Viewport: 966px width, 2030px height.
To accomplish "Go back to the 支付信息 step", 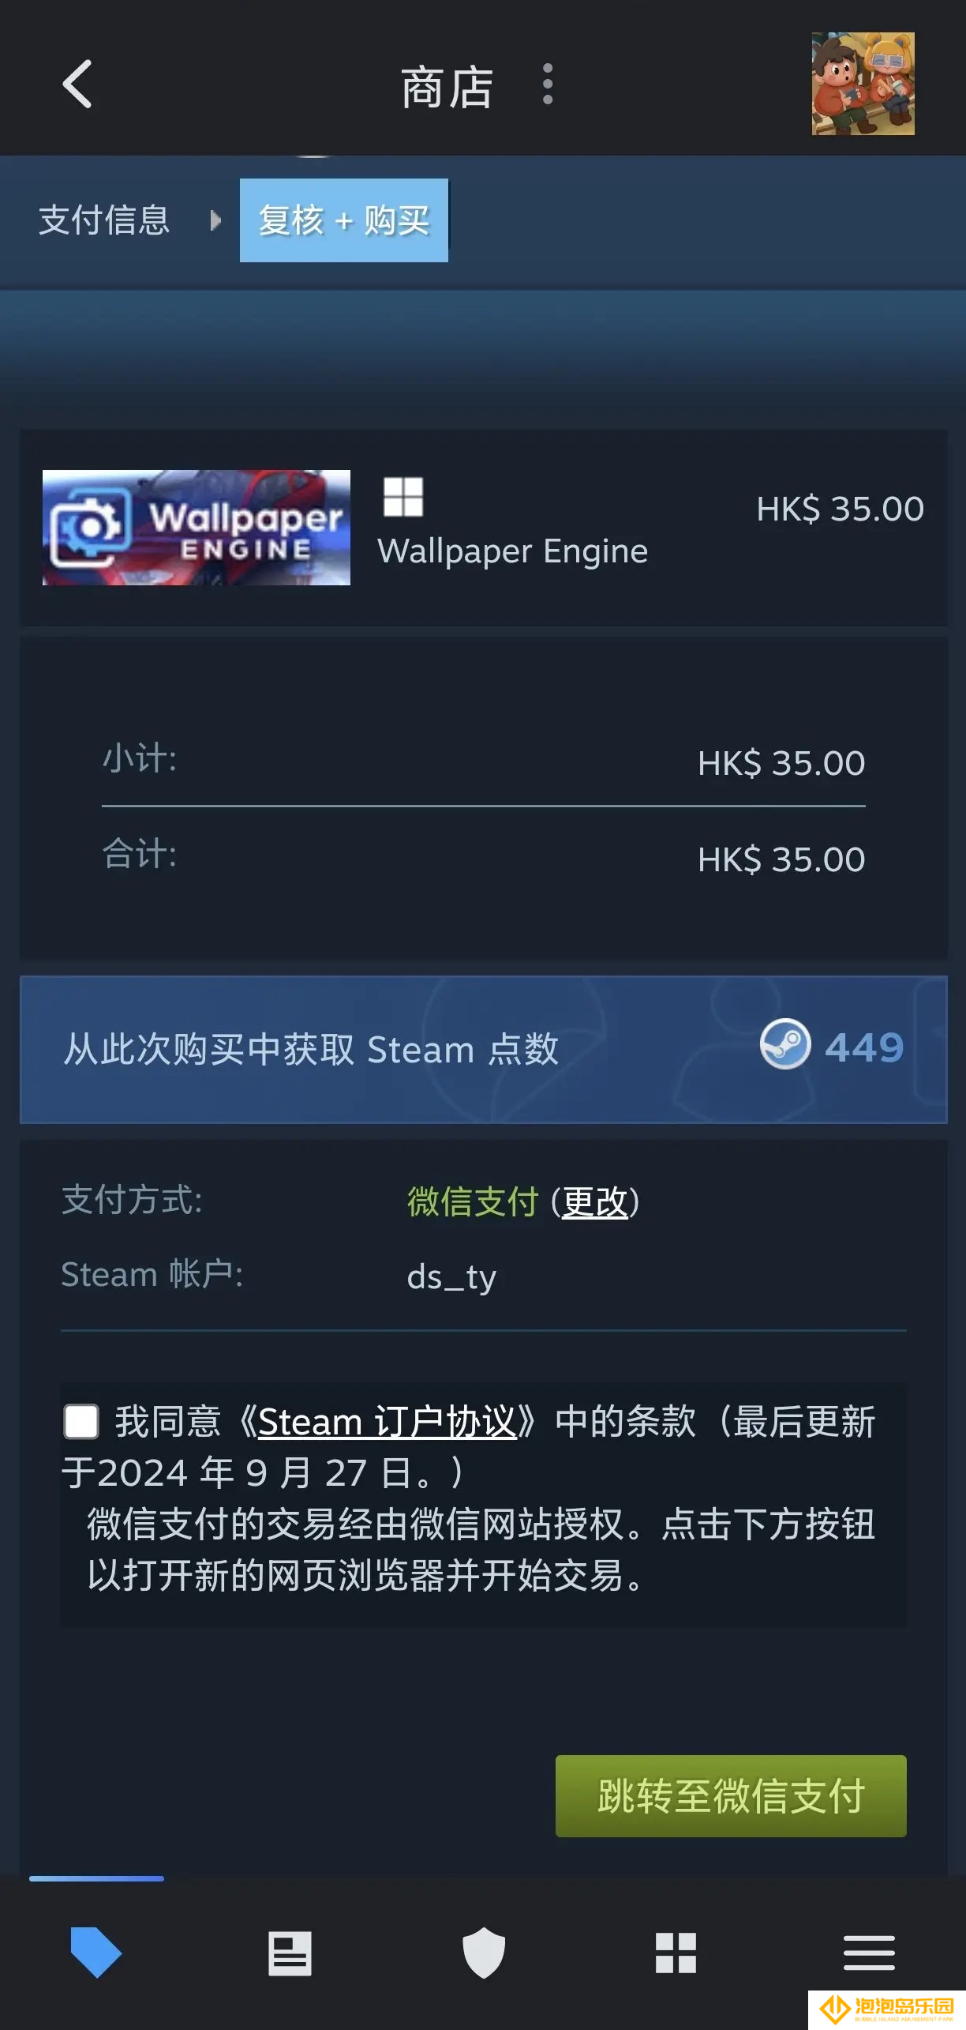I will coord(104,220).
